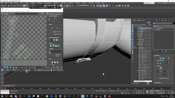Toggle visibility eye of chest object

click(138, 43)
